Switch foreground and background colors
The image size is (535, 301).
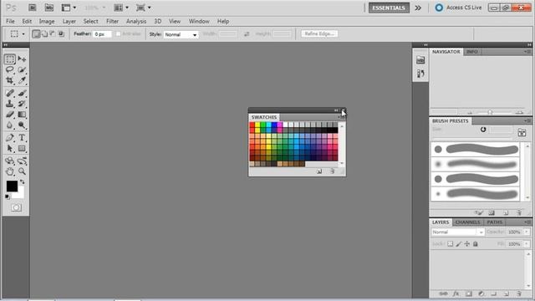coord(23,182)
